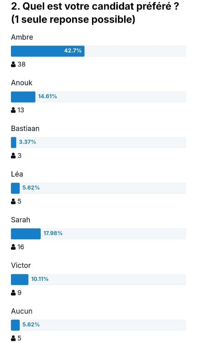This screenshot has width=197, height=343.
Task: Click the person icon beside 16 votes
Action: pos(13,247)
